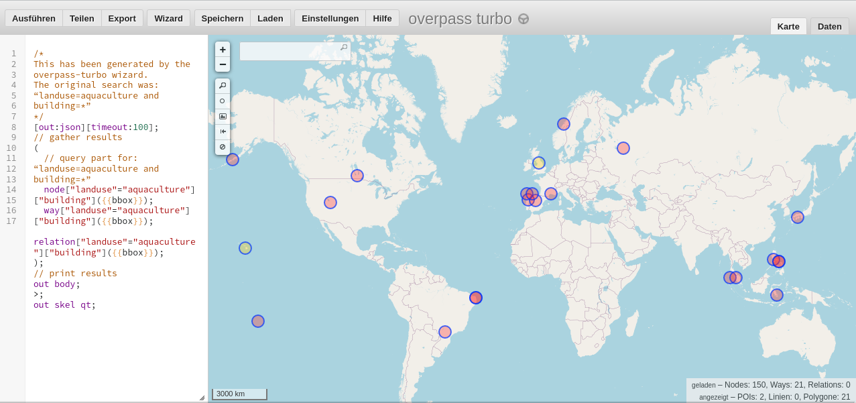The height and width of the screenshot is (403, 856).
Task: Locate me with the circle map control
Action: [223, 101]
